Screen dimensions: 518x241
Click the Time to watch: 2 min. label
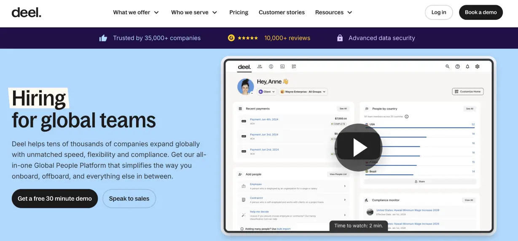coord(359,226)
